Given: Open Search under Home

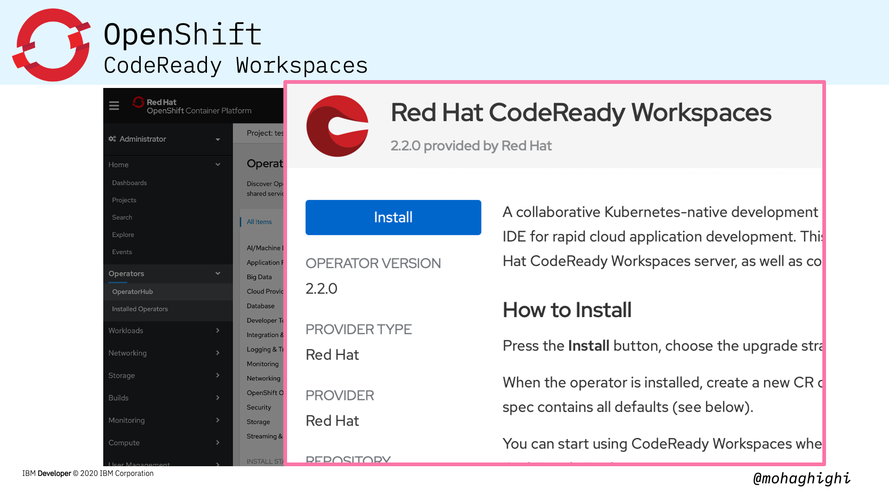Looking at the screenshot, I should (122, 217).
